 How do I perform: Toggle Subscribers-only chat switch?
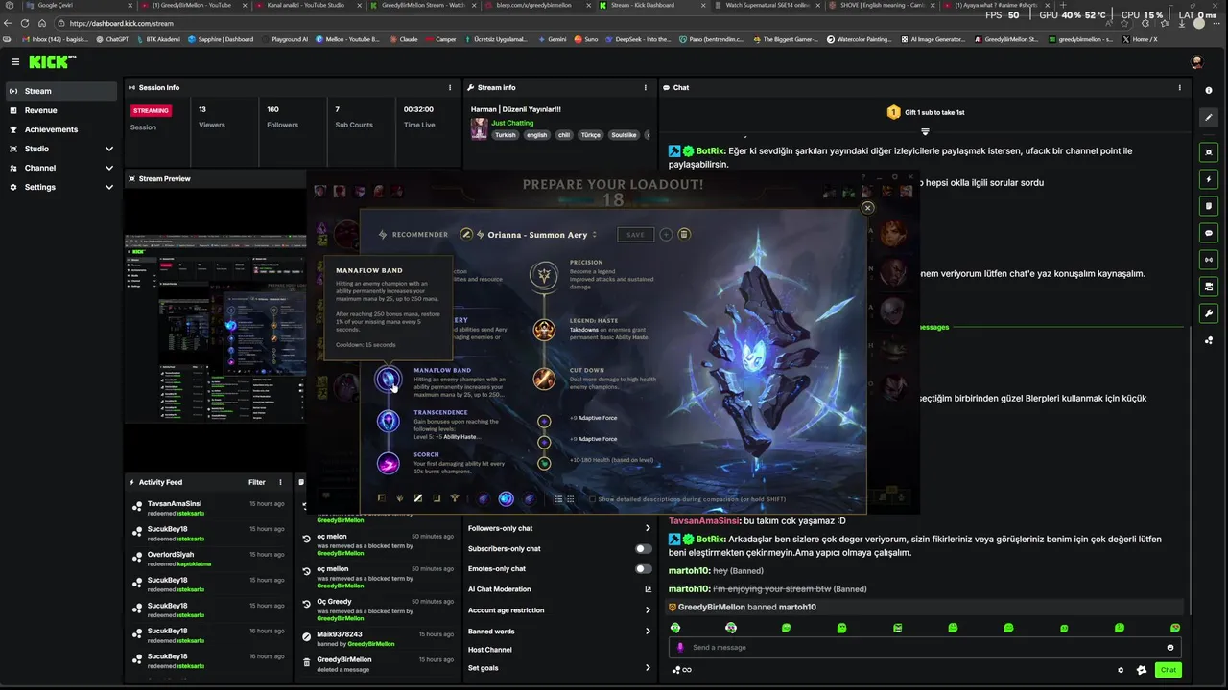tap(643, 549)
